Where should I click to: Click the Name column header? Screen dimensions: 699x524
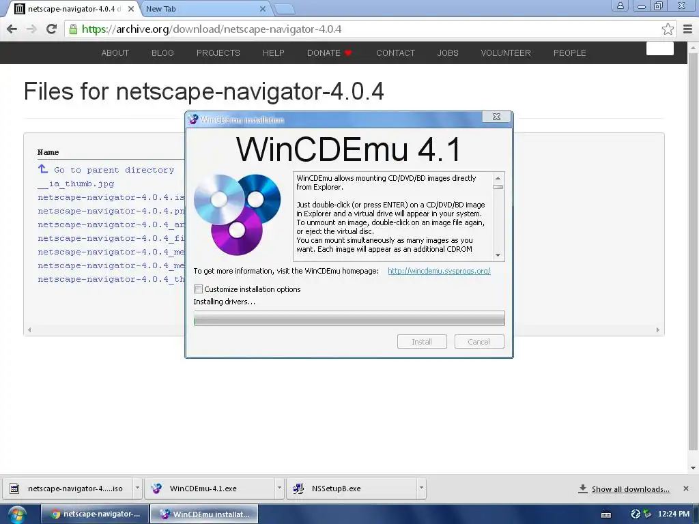click(x=48, y=152)
